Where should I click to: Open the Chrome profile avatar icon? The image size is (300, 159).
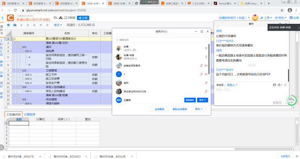coord(290,10)
